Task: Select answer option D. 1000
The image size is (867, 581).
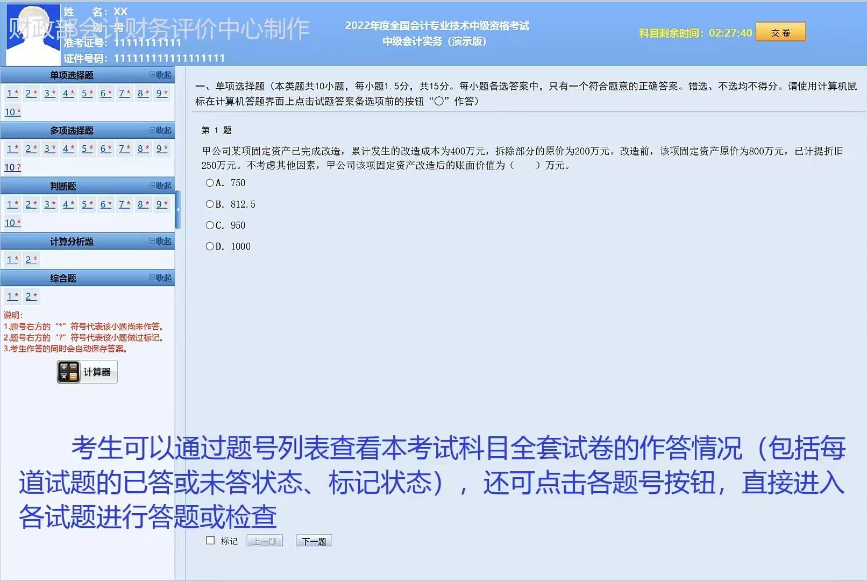Action: 210,246
